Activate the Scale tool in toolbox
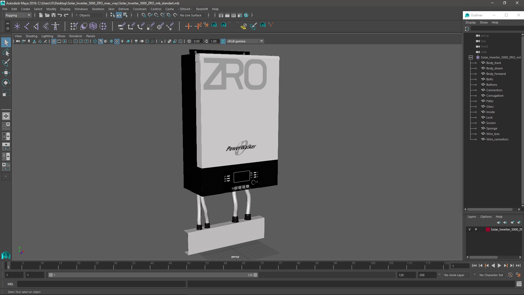This screenshot has height=295, width=524. click(6, 93)
